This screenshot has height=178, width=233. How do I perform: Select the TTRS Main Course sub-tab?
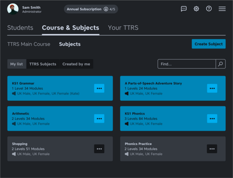pyautogui.click(x=29, y=44)
